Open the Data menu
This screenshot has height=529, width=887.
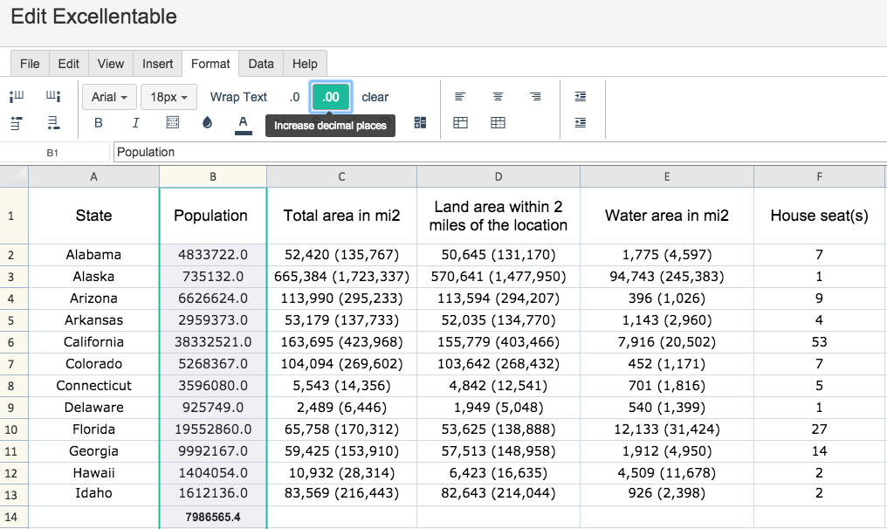pyautogui.click(x=261, y=64)
